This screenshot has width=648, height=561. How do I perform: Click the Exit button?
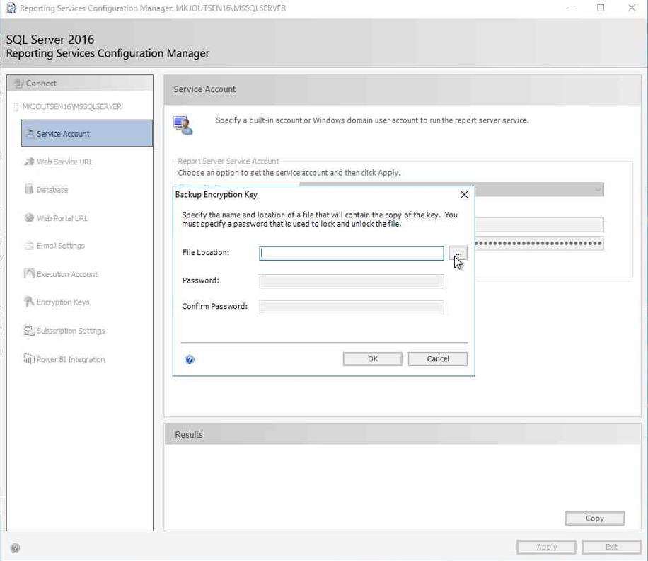[611, 547]
